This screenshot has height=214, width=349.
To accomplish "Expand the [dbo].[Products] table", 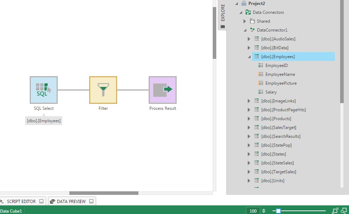I will (249, 118).
